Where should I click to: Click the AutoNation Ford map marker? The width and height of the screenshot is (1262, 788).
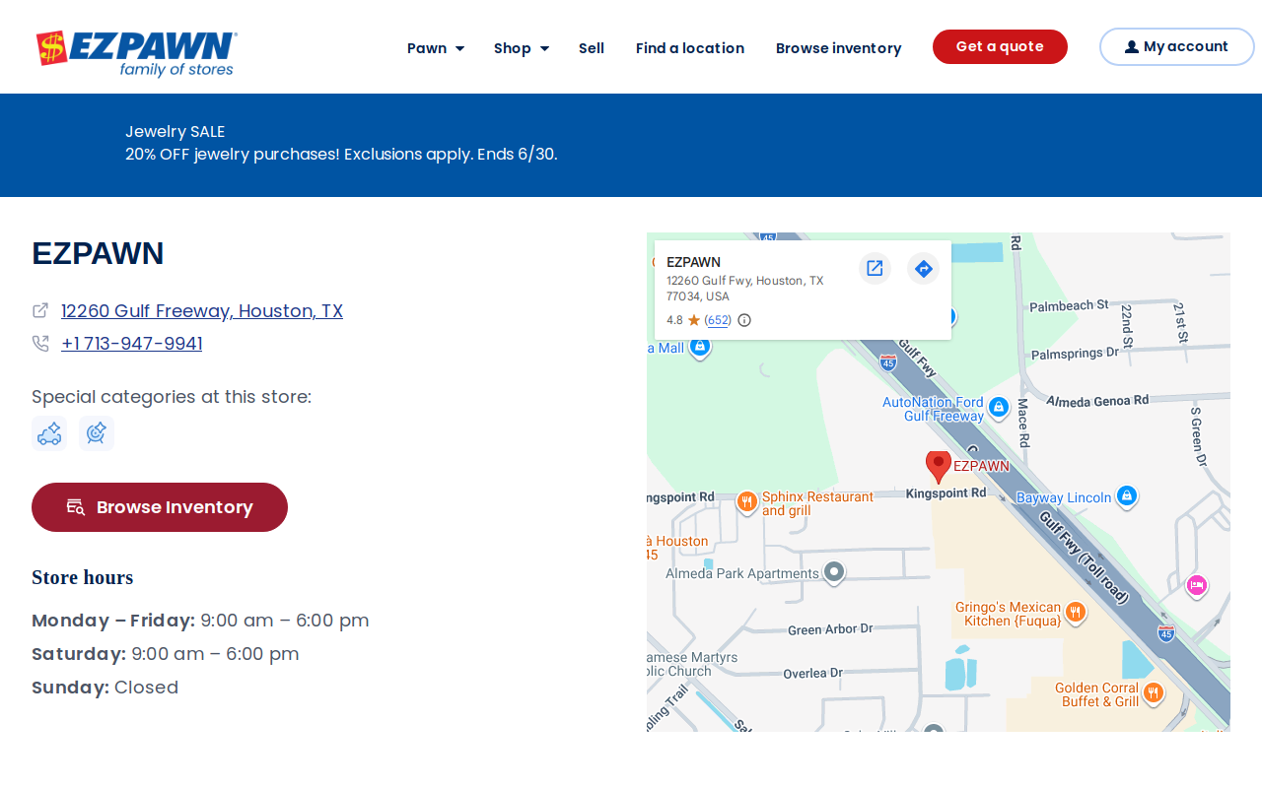998,407
